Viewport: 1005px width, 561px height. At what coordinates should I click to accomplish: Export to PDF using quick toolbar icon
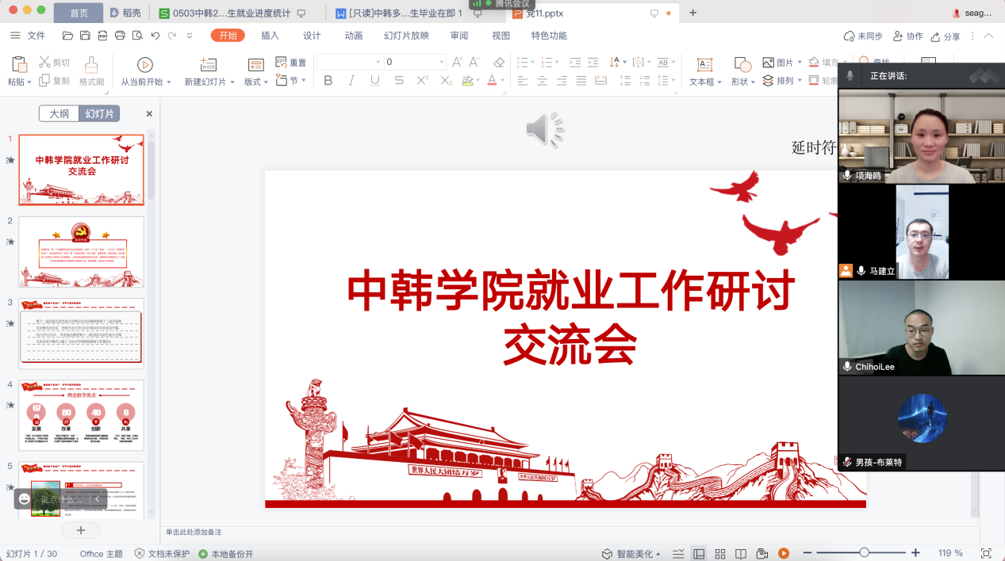[102, 36]
